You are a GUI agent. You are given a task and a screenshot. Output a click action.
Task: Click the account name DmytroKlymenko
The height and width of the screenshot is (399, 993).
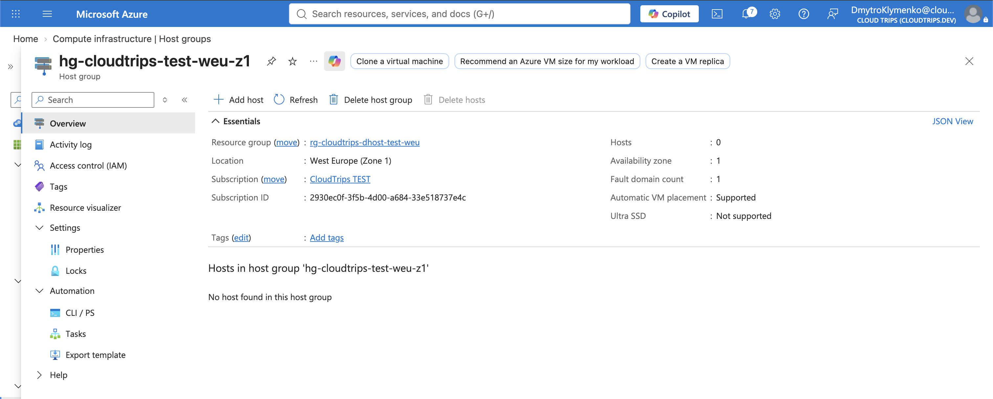(902, 10)
